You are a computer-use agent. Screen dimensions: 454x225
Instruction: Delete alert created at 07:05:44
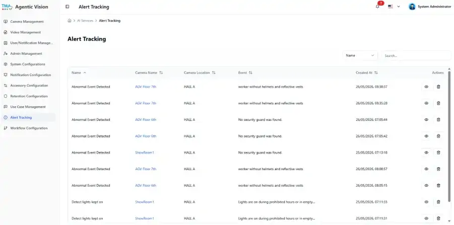pyautogui.click(x=438, y=120)
